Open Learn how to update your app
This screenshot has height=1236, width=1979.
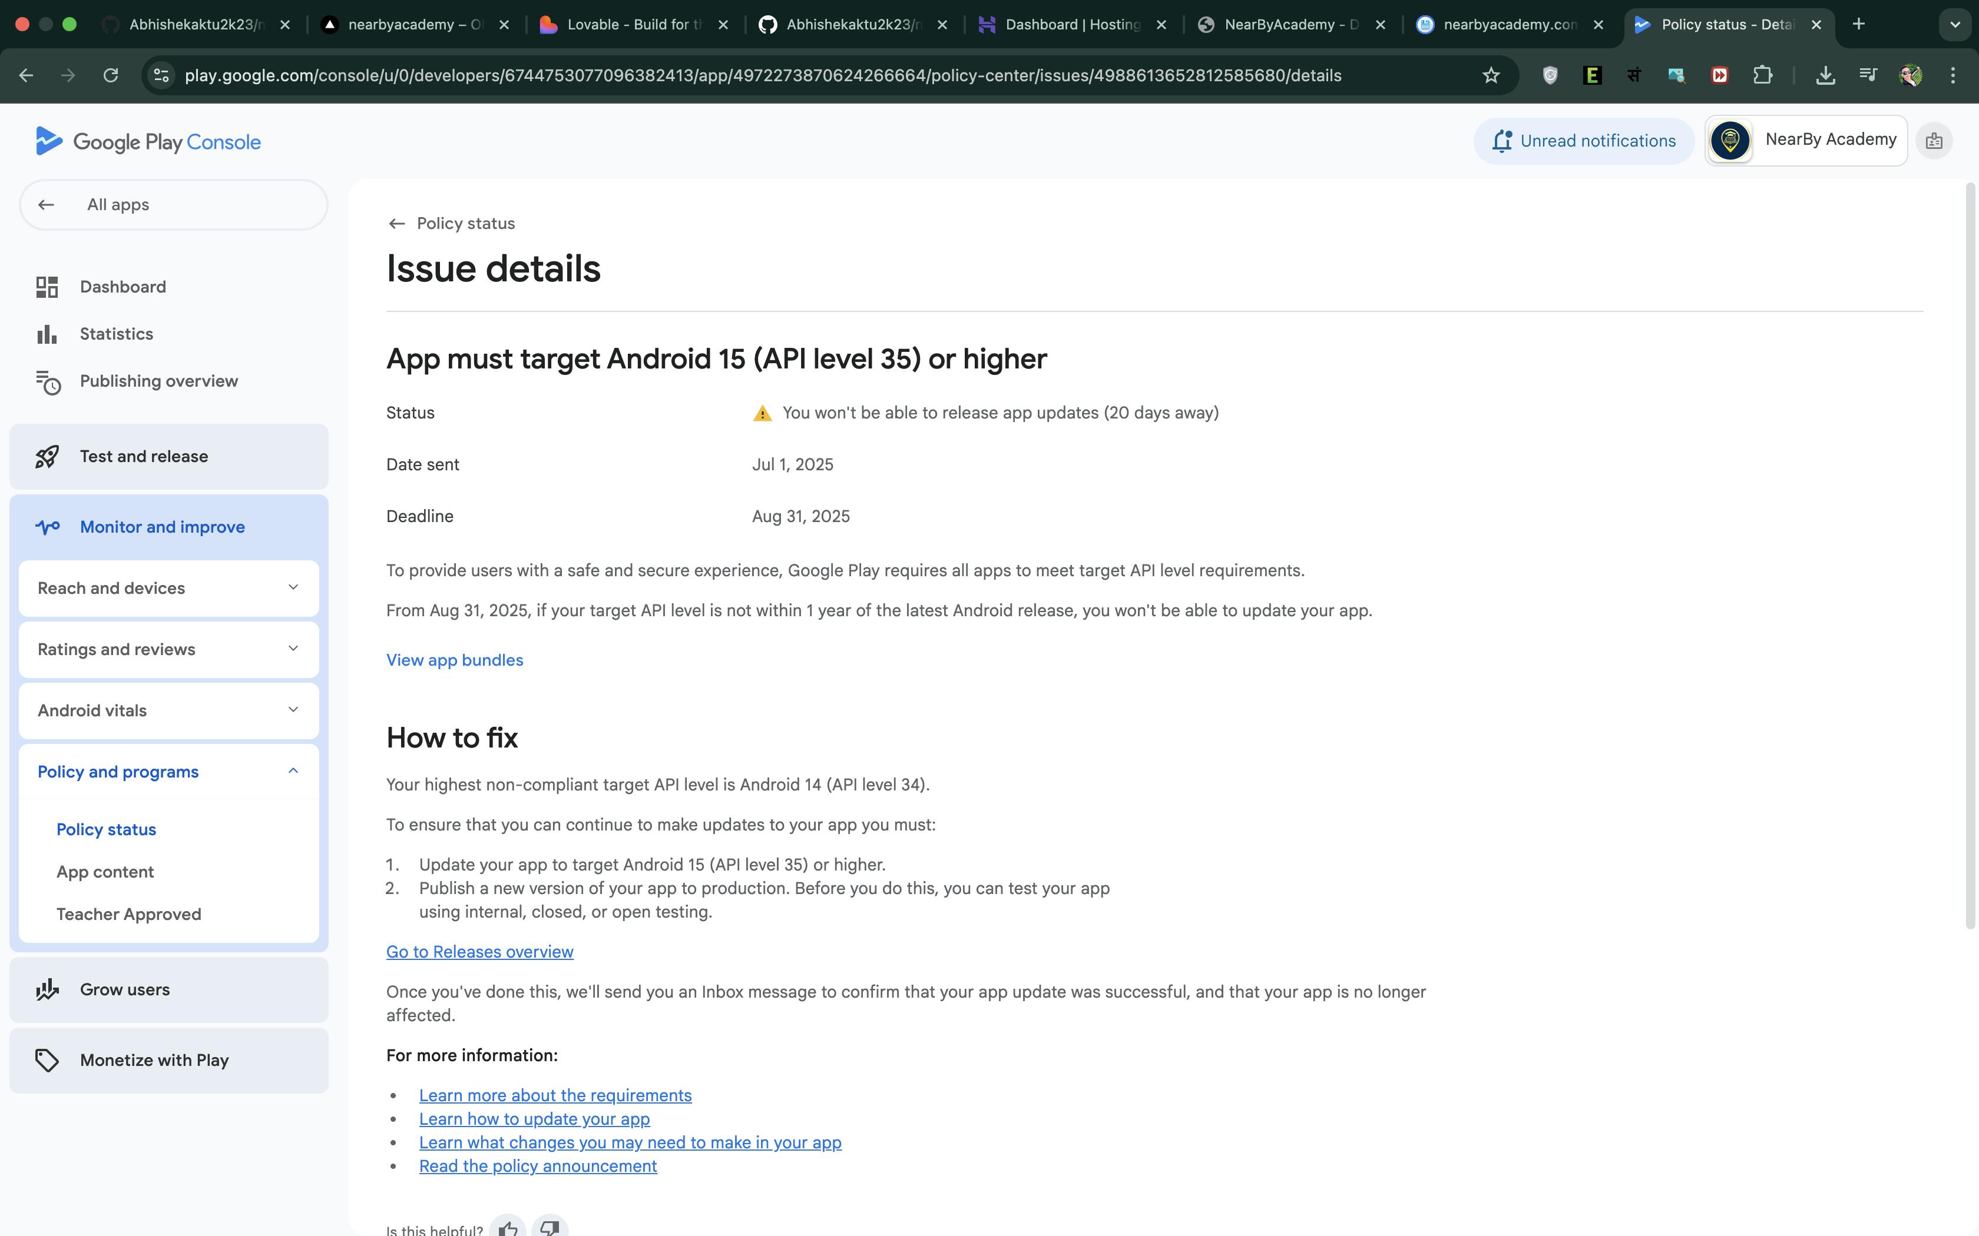pos(534,1120)
